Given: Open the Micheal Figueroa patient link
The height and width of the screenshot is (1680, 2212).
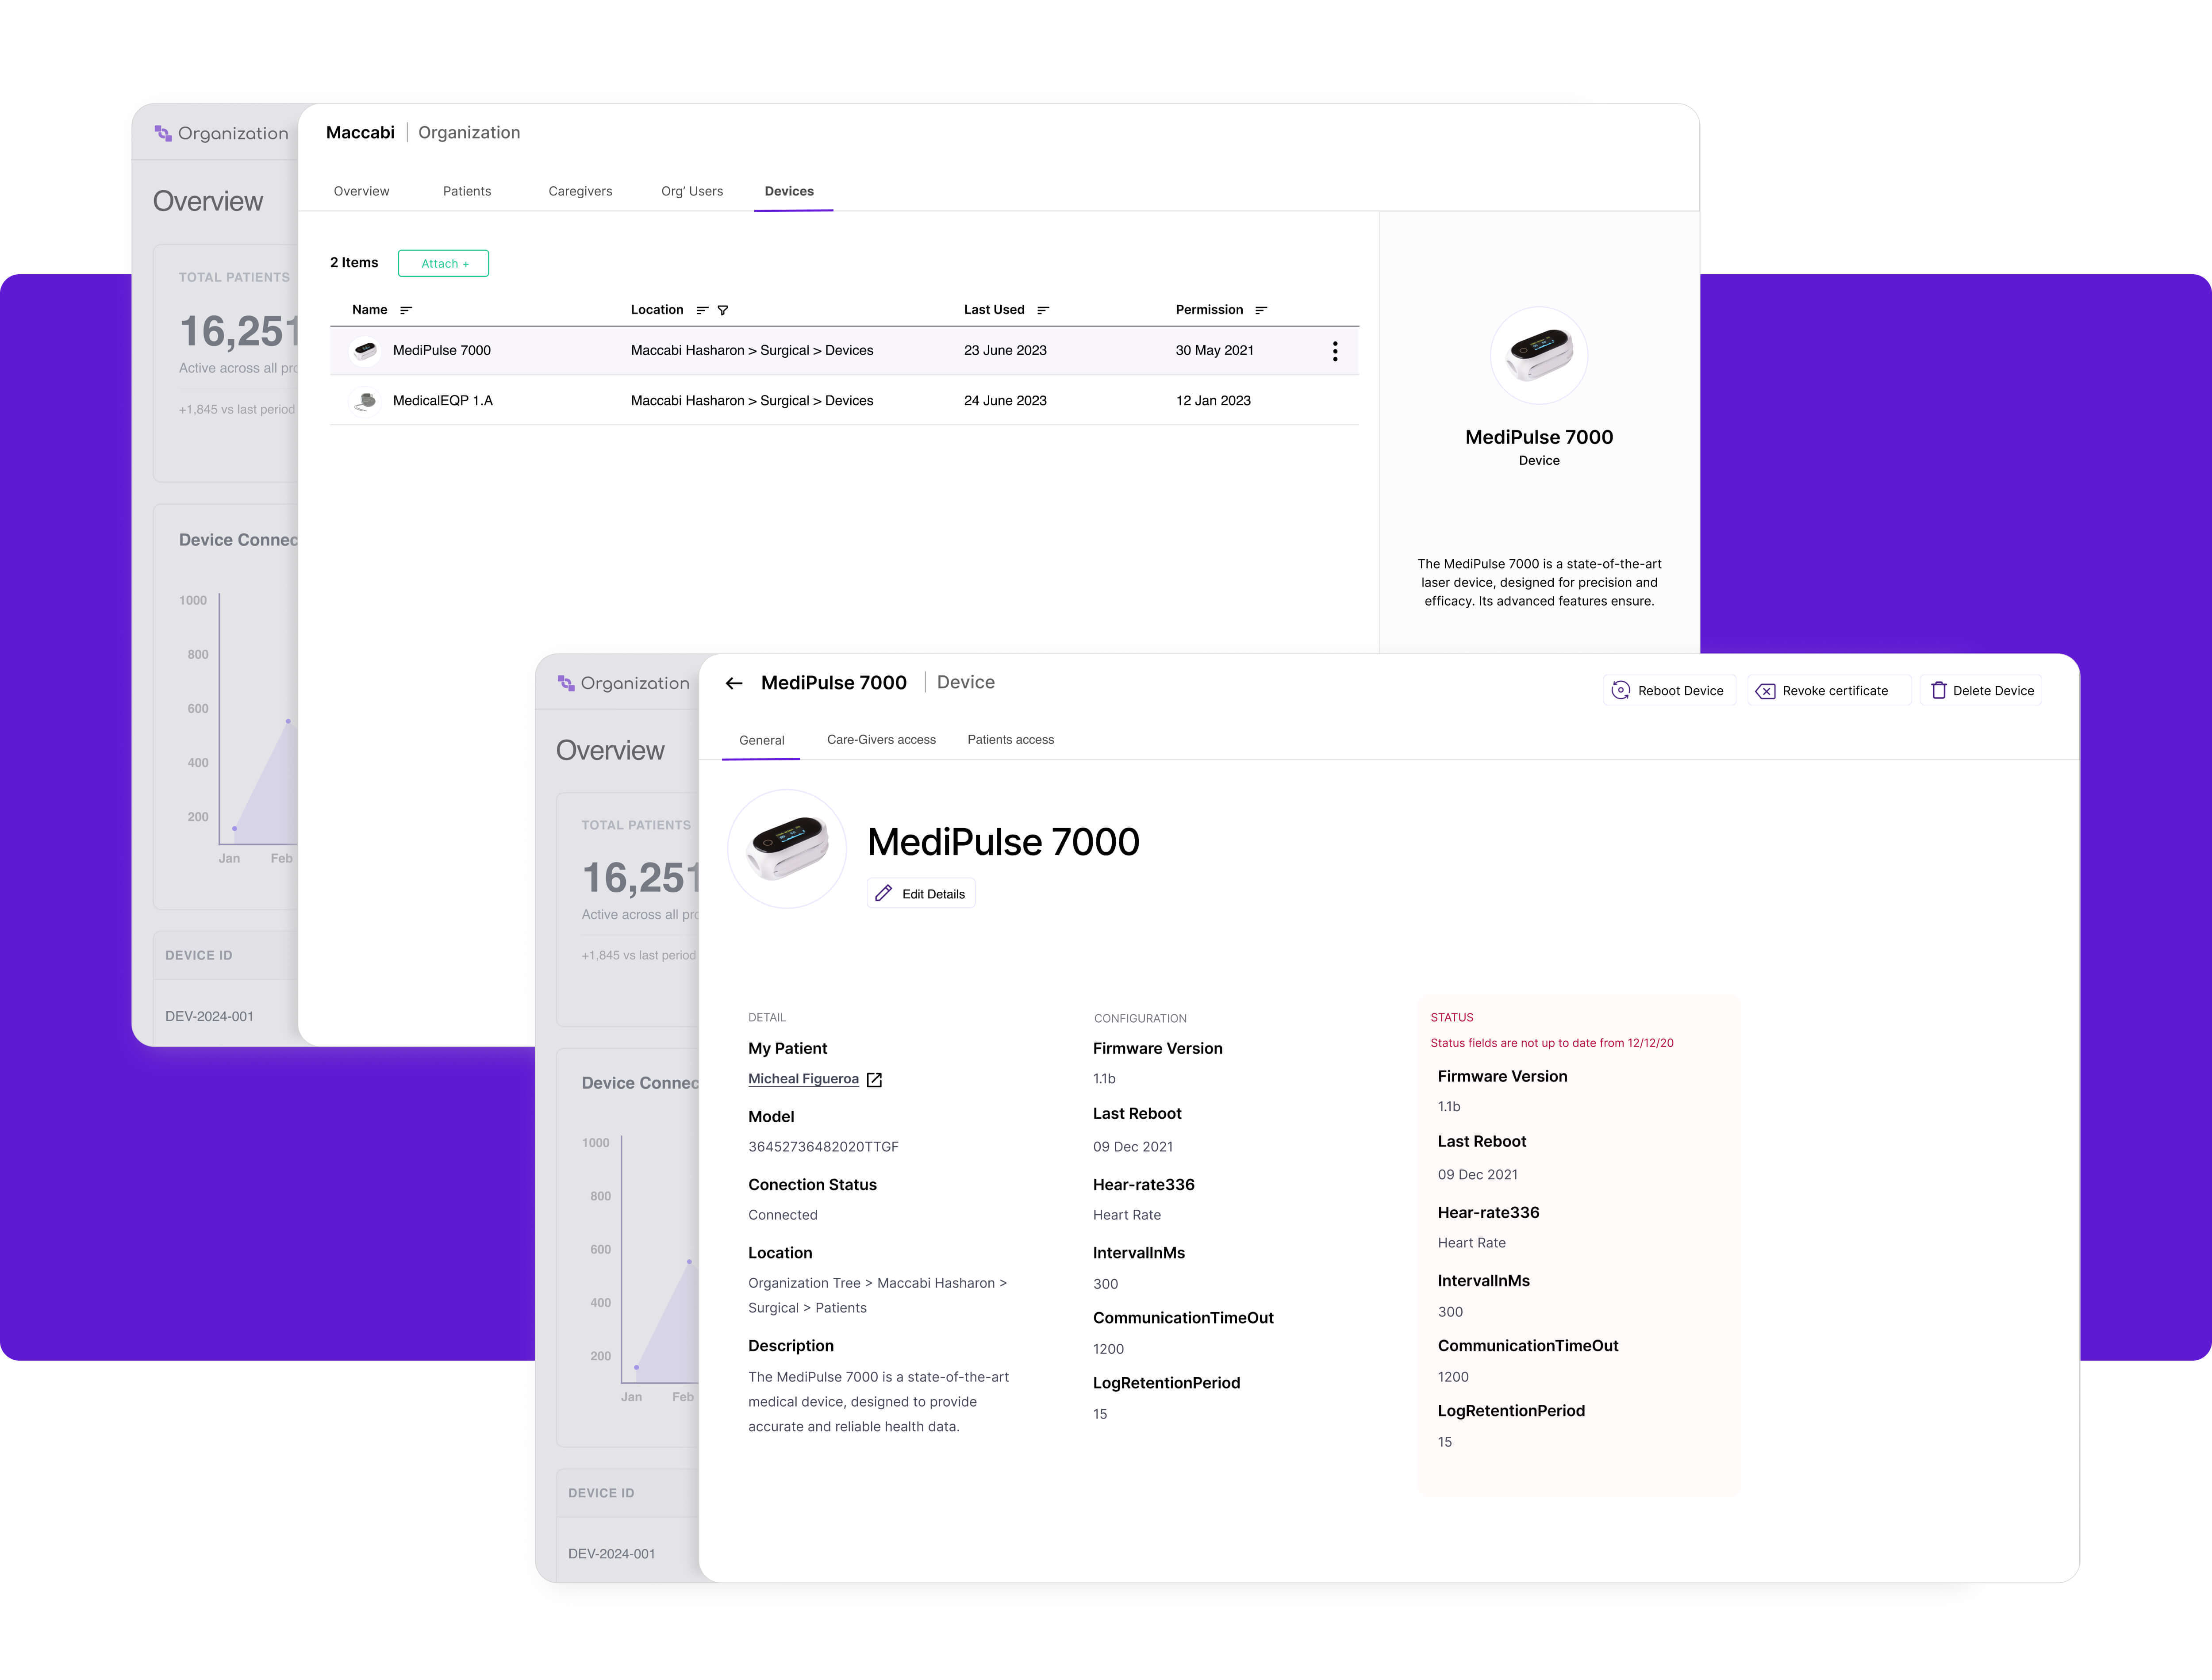Looking at the screenshot, I should pos(803,1078).
